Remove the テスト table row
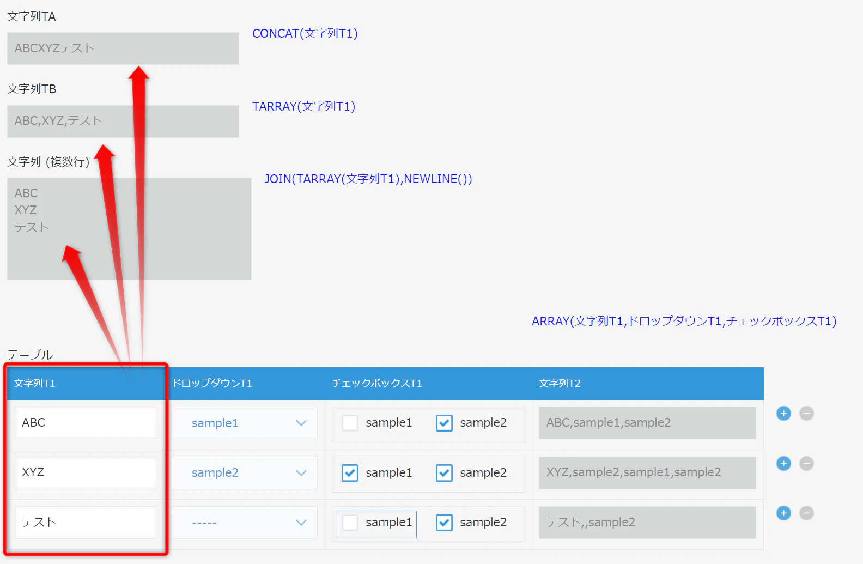The height and width of the screenshot is (564, 863). (x=806, y=513)
